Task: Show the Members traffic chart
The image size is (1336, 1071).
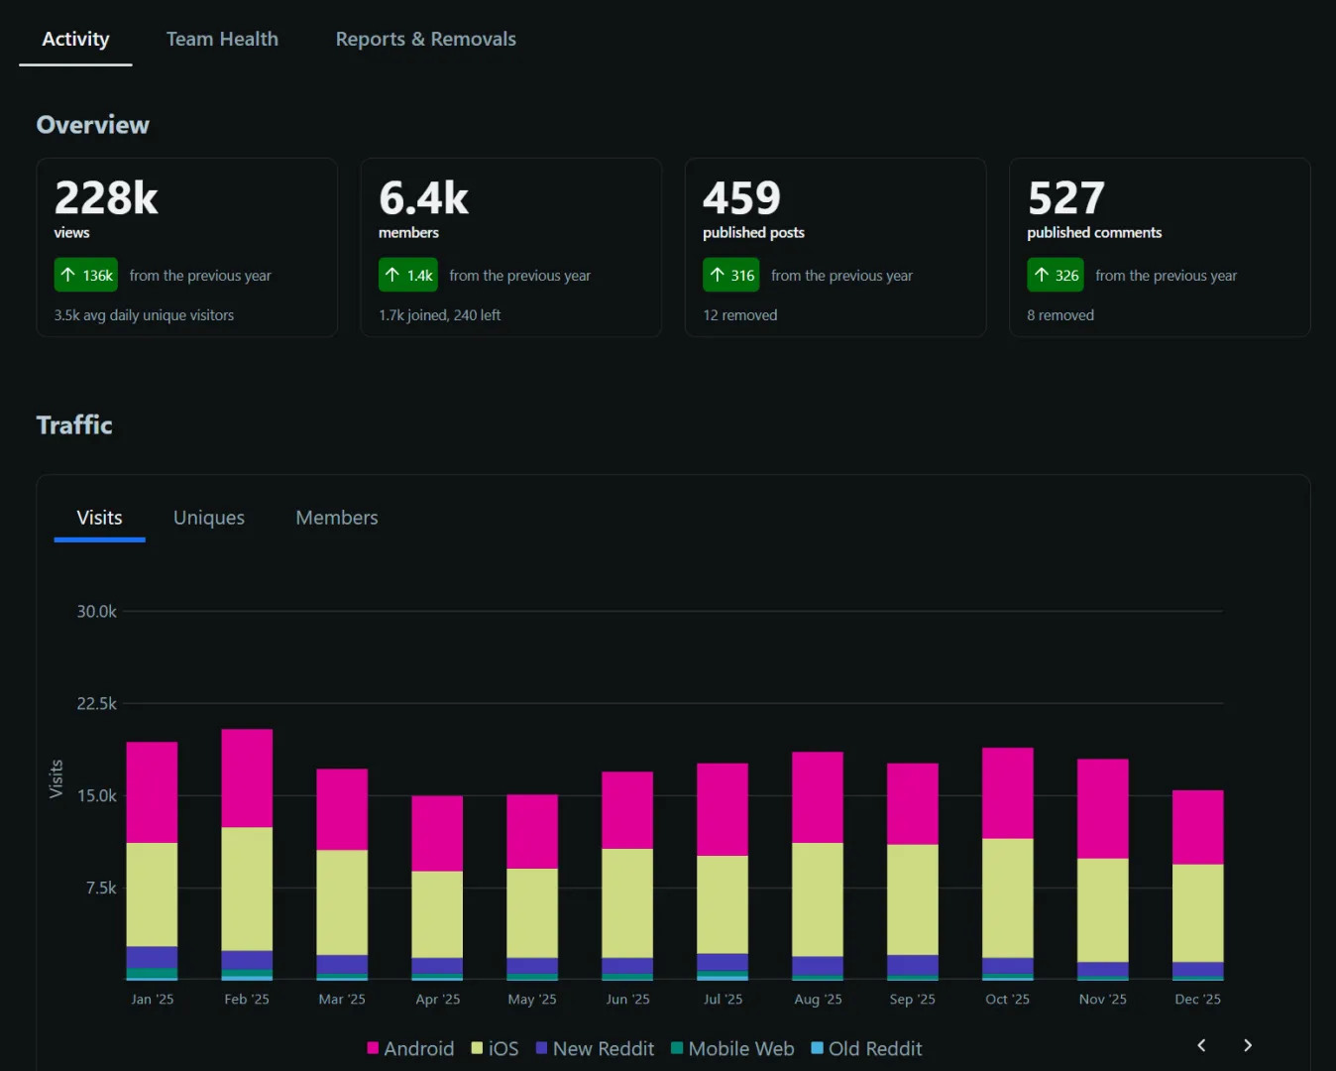Action: point(337,518)
